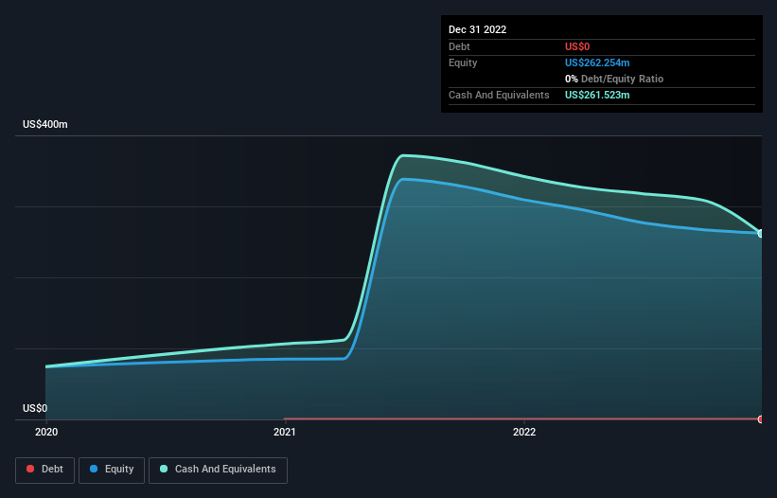The width and height of the screenshot is (777, 498).
Task: Click the red Debt endpoint marker
Action: [x=761, y=419]
